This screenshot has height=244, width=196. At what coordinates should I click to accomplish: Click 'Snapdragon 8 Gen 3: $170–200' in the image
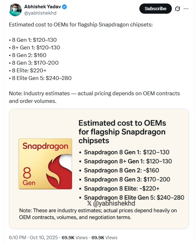pyautogui.click(x=127, y=179)
